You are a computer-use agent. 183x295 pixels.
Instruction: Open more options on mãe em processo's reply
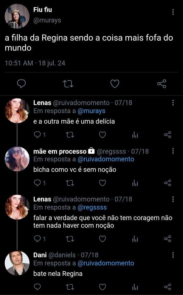pos(173,151)
